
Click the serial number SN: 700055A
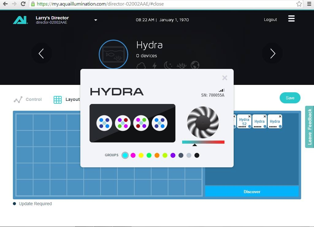(x=213, y=95)
